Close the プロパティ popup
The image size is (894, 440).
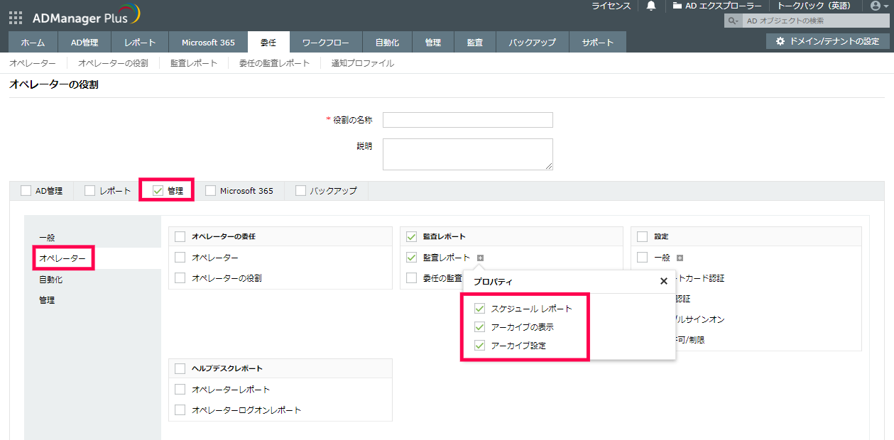click(x=664, y=281)
